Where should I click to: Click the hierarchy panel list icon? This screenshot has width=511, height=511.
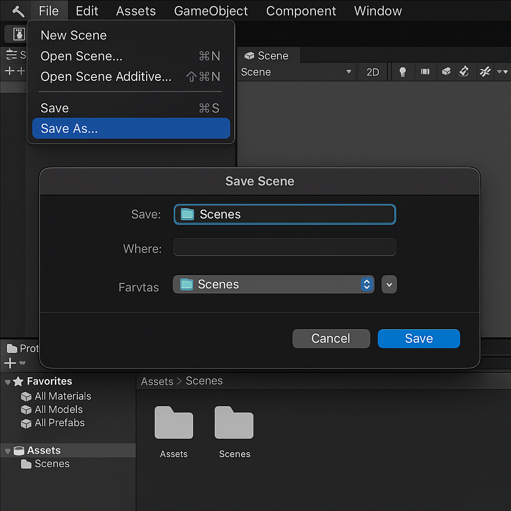coord(11,55)
